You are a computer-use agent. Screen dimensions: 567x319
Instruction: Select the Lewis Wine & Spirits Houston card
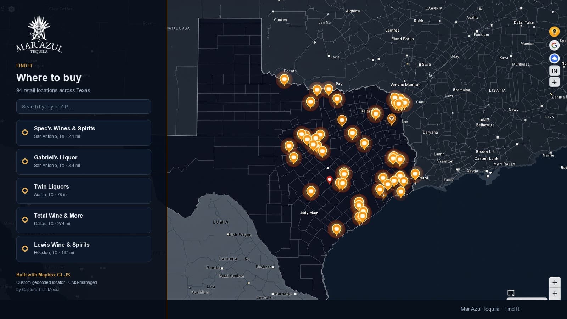[x=84, y=249]
